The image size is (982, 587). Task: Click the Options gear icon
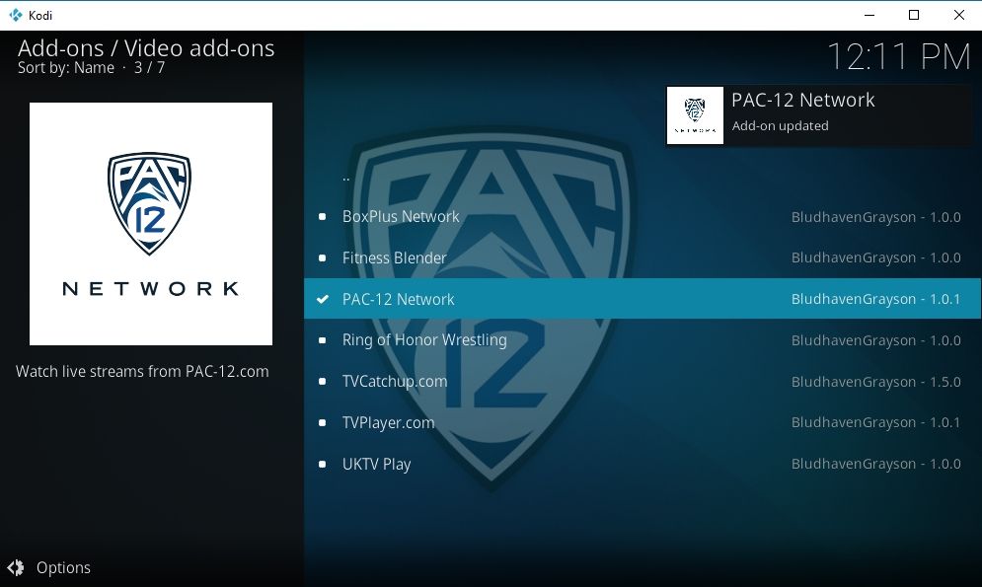[16, 567]
